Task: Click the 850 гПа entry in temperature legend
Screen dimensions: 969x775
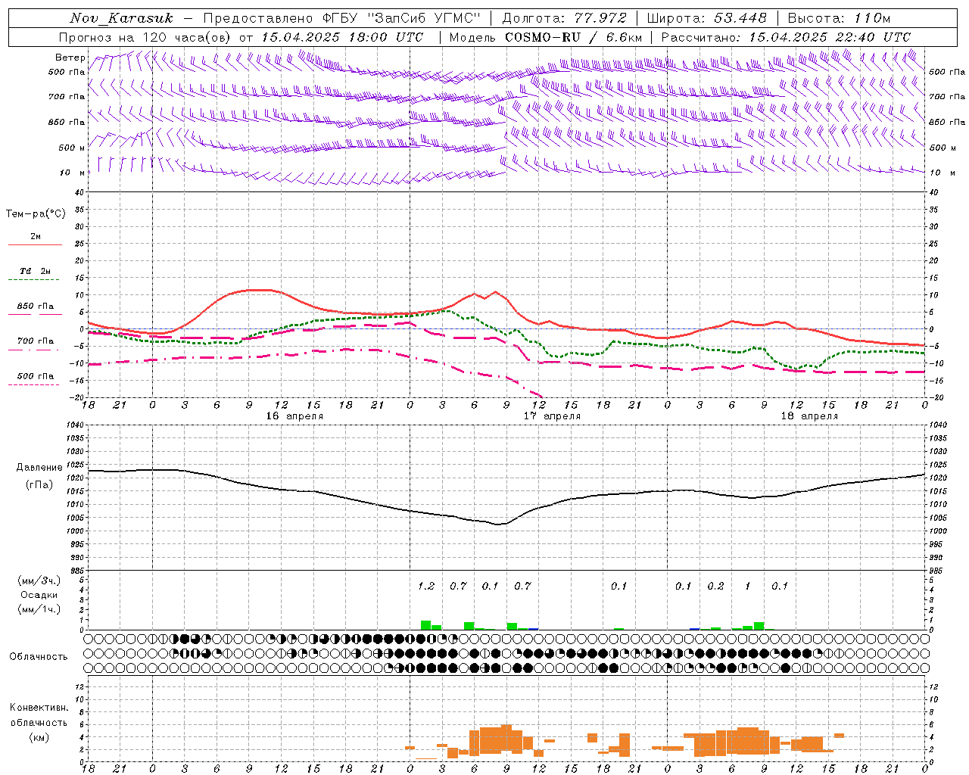Action: [36, 306]
